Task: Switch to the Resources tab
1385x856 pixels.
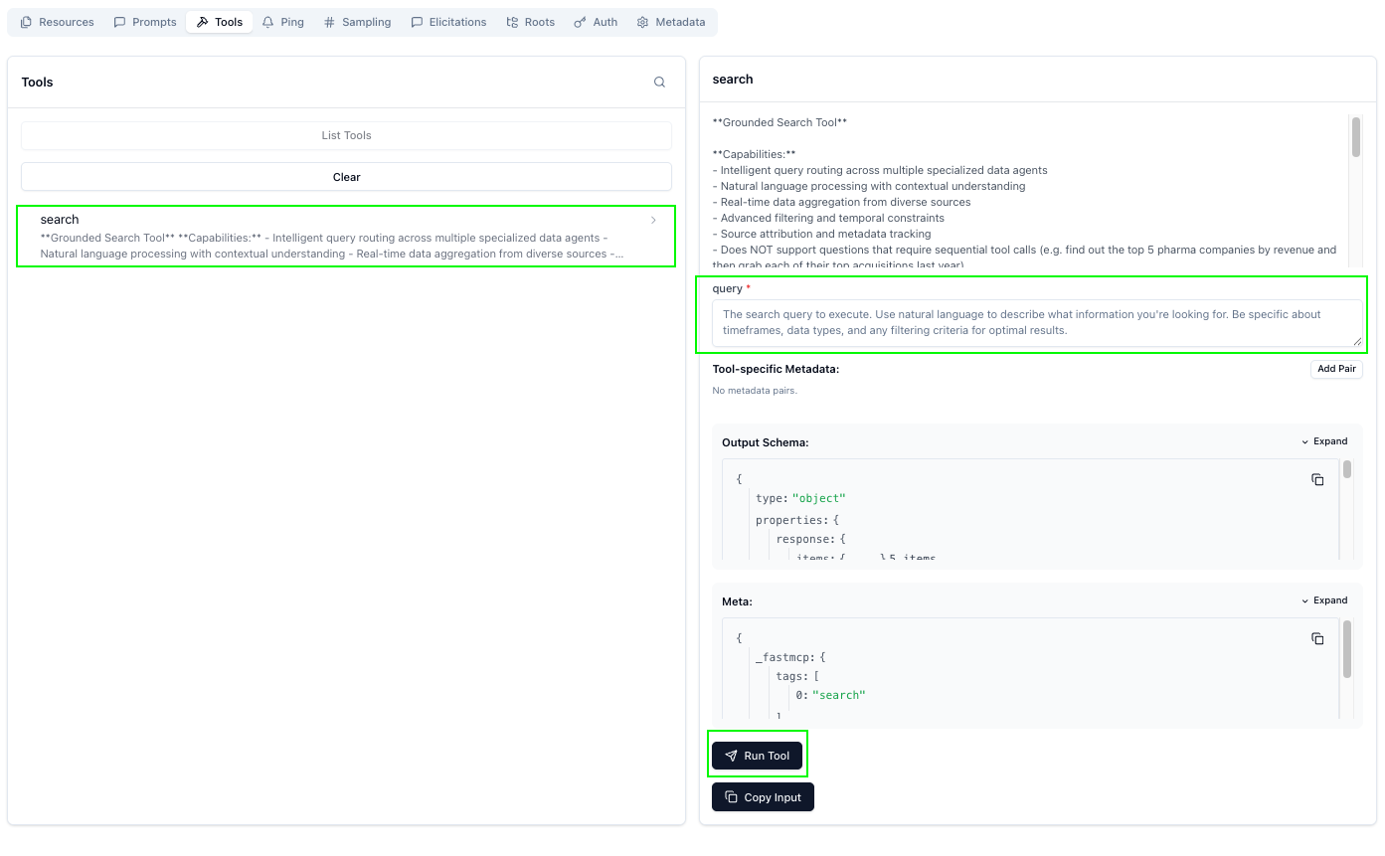Action: [x=58, y=22]
